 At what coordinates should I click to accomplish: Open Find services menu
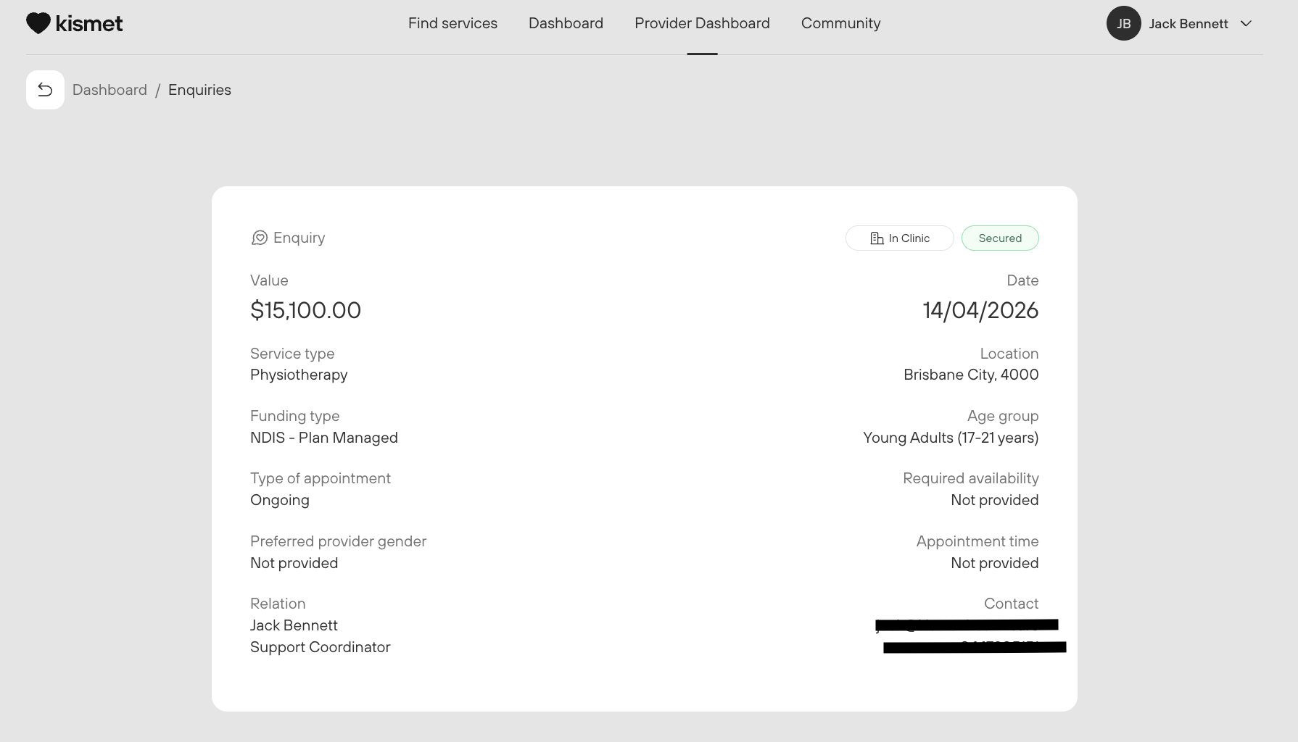(x=452, y=23)
